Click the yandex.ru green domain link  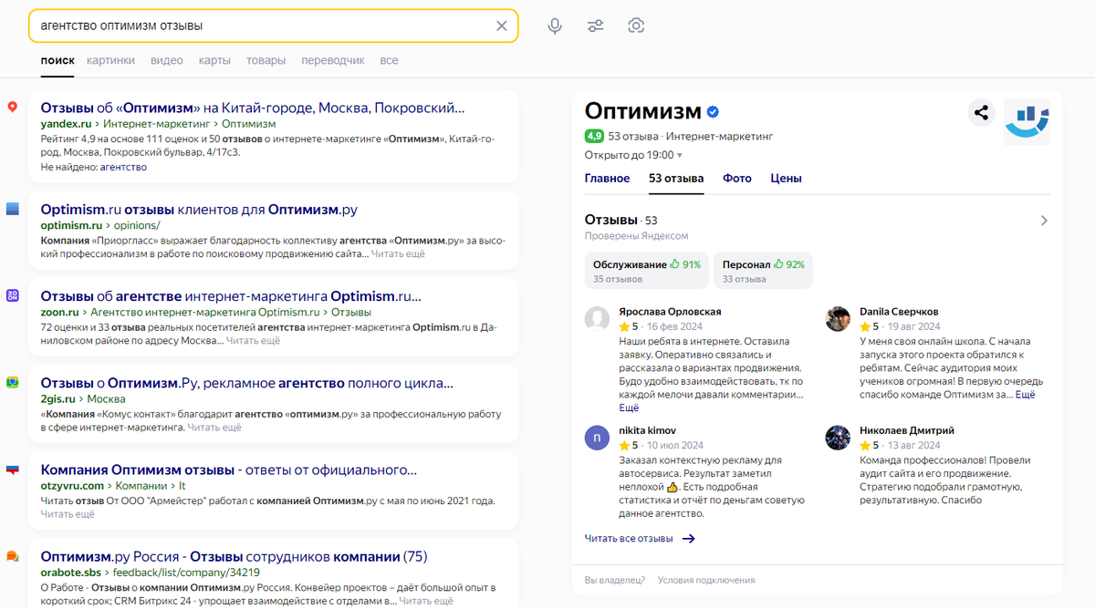pos(66,123)
